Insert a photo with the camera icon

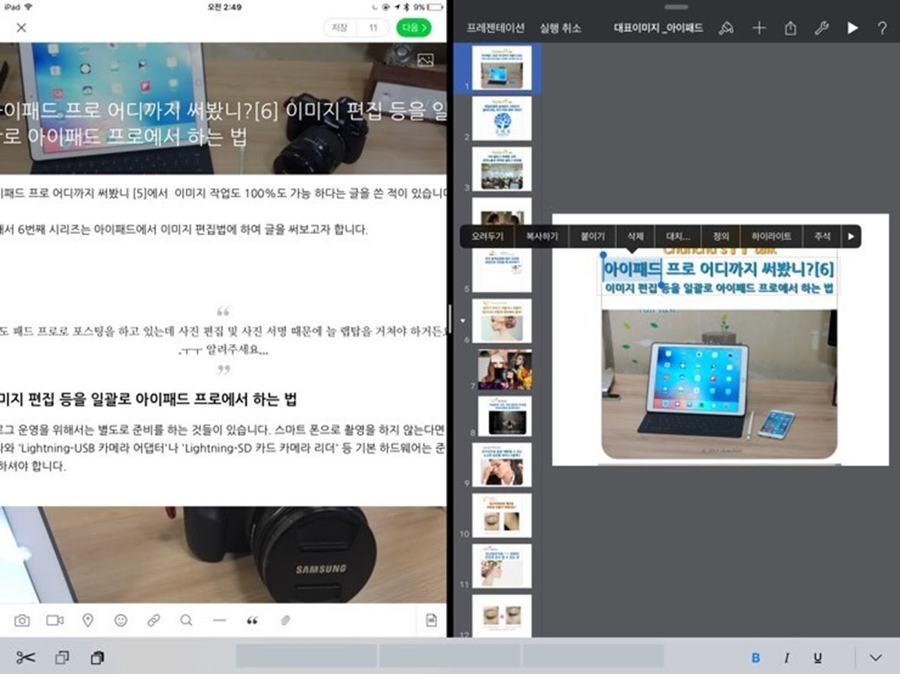[x=22, y=620]
